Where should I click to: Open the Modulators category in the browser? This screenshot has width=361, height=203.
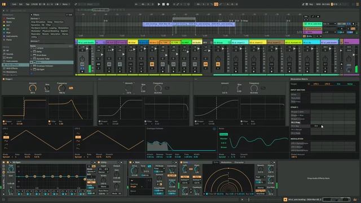coord(10,72)
